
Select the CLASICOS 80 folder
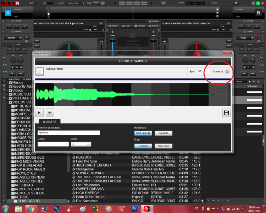(x=27, y=201)
